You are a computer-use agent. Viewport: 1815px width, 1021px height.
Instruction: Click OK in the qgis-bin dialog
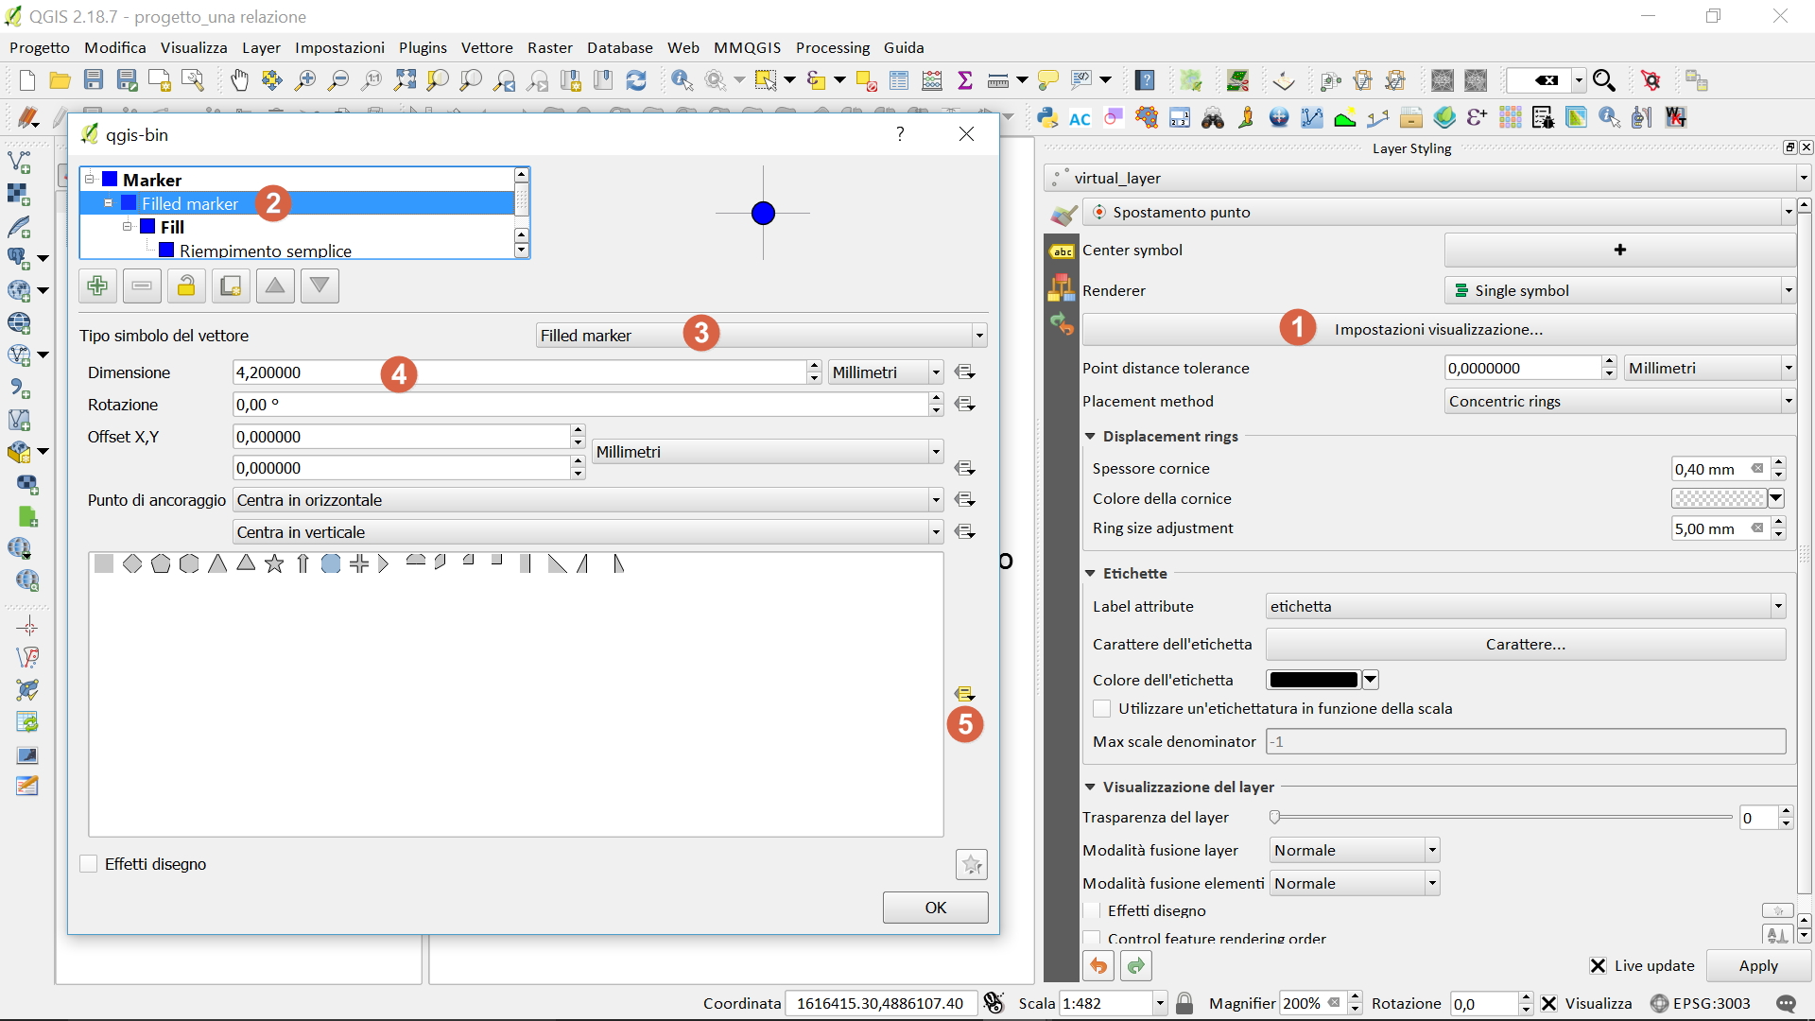click(x=935, y=908)
